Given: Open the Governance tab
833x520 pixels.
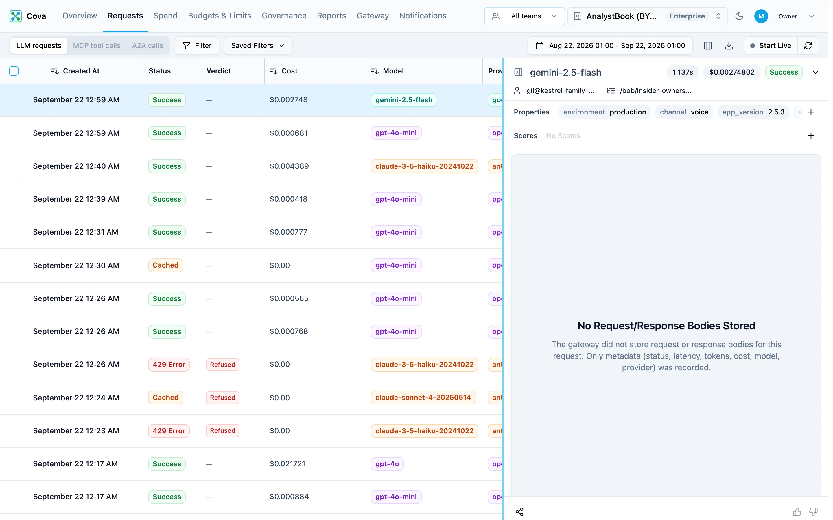Looking at the screenshot, I should [284, 16].
